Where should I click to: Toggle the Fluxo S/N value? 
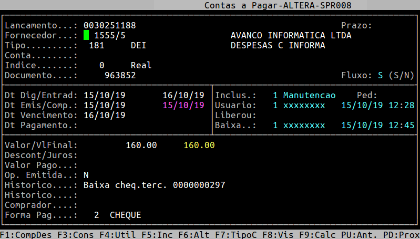click(x=380, y=75)
